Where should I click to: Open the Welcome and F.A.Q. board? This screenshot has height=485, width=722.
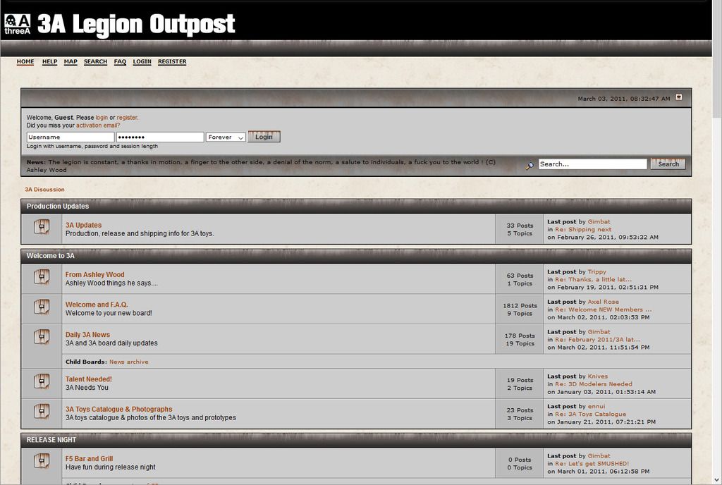tap(97, 305)
